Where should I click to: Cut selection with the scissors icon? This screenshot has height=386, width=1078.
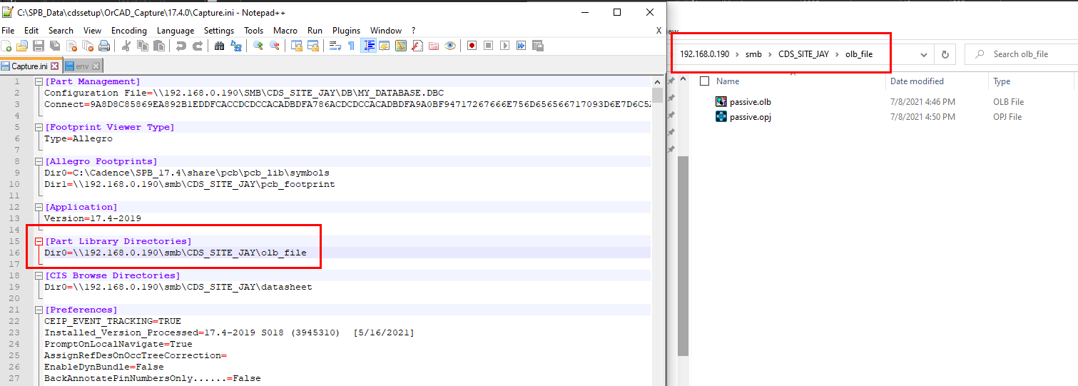tap(126, 46)
